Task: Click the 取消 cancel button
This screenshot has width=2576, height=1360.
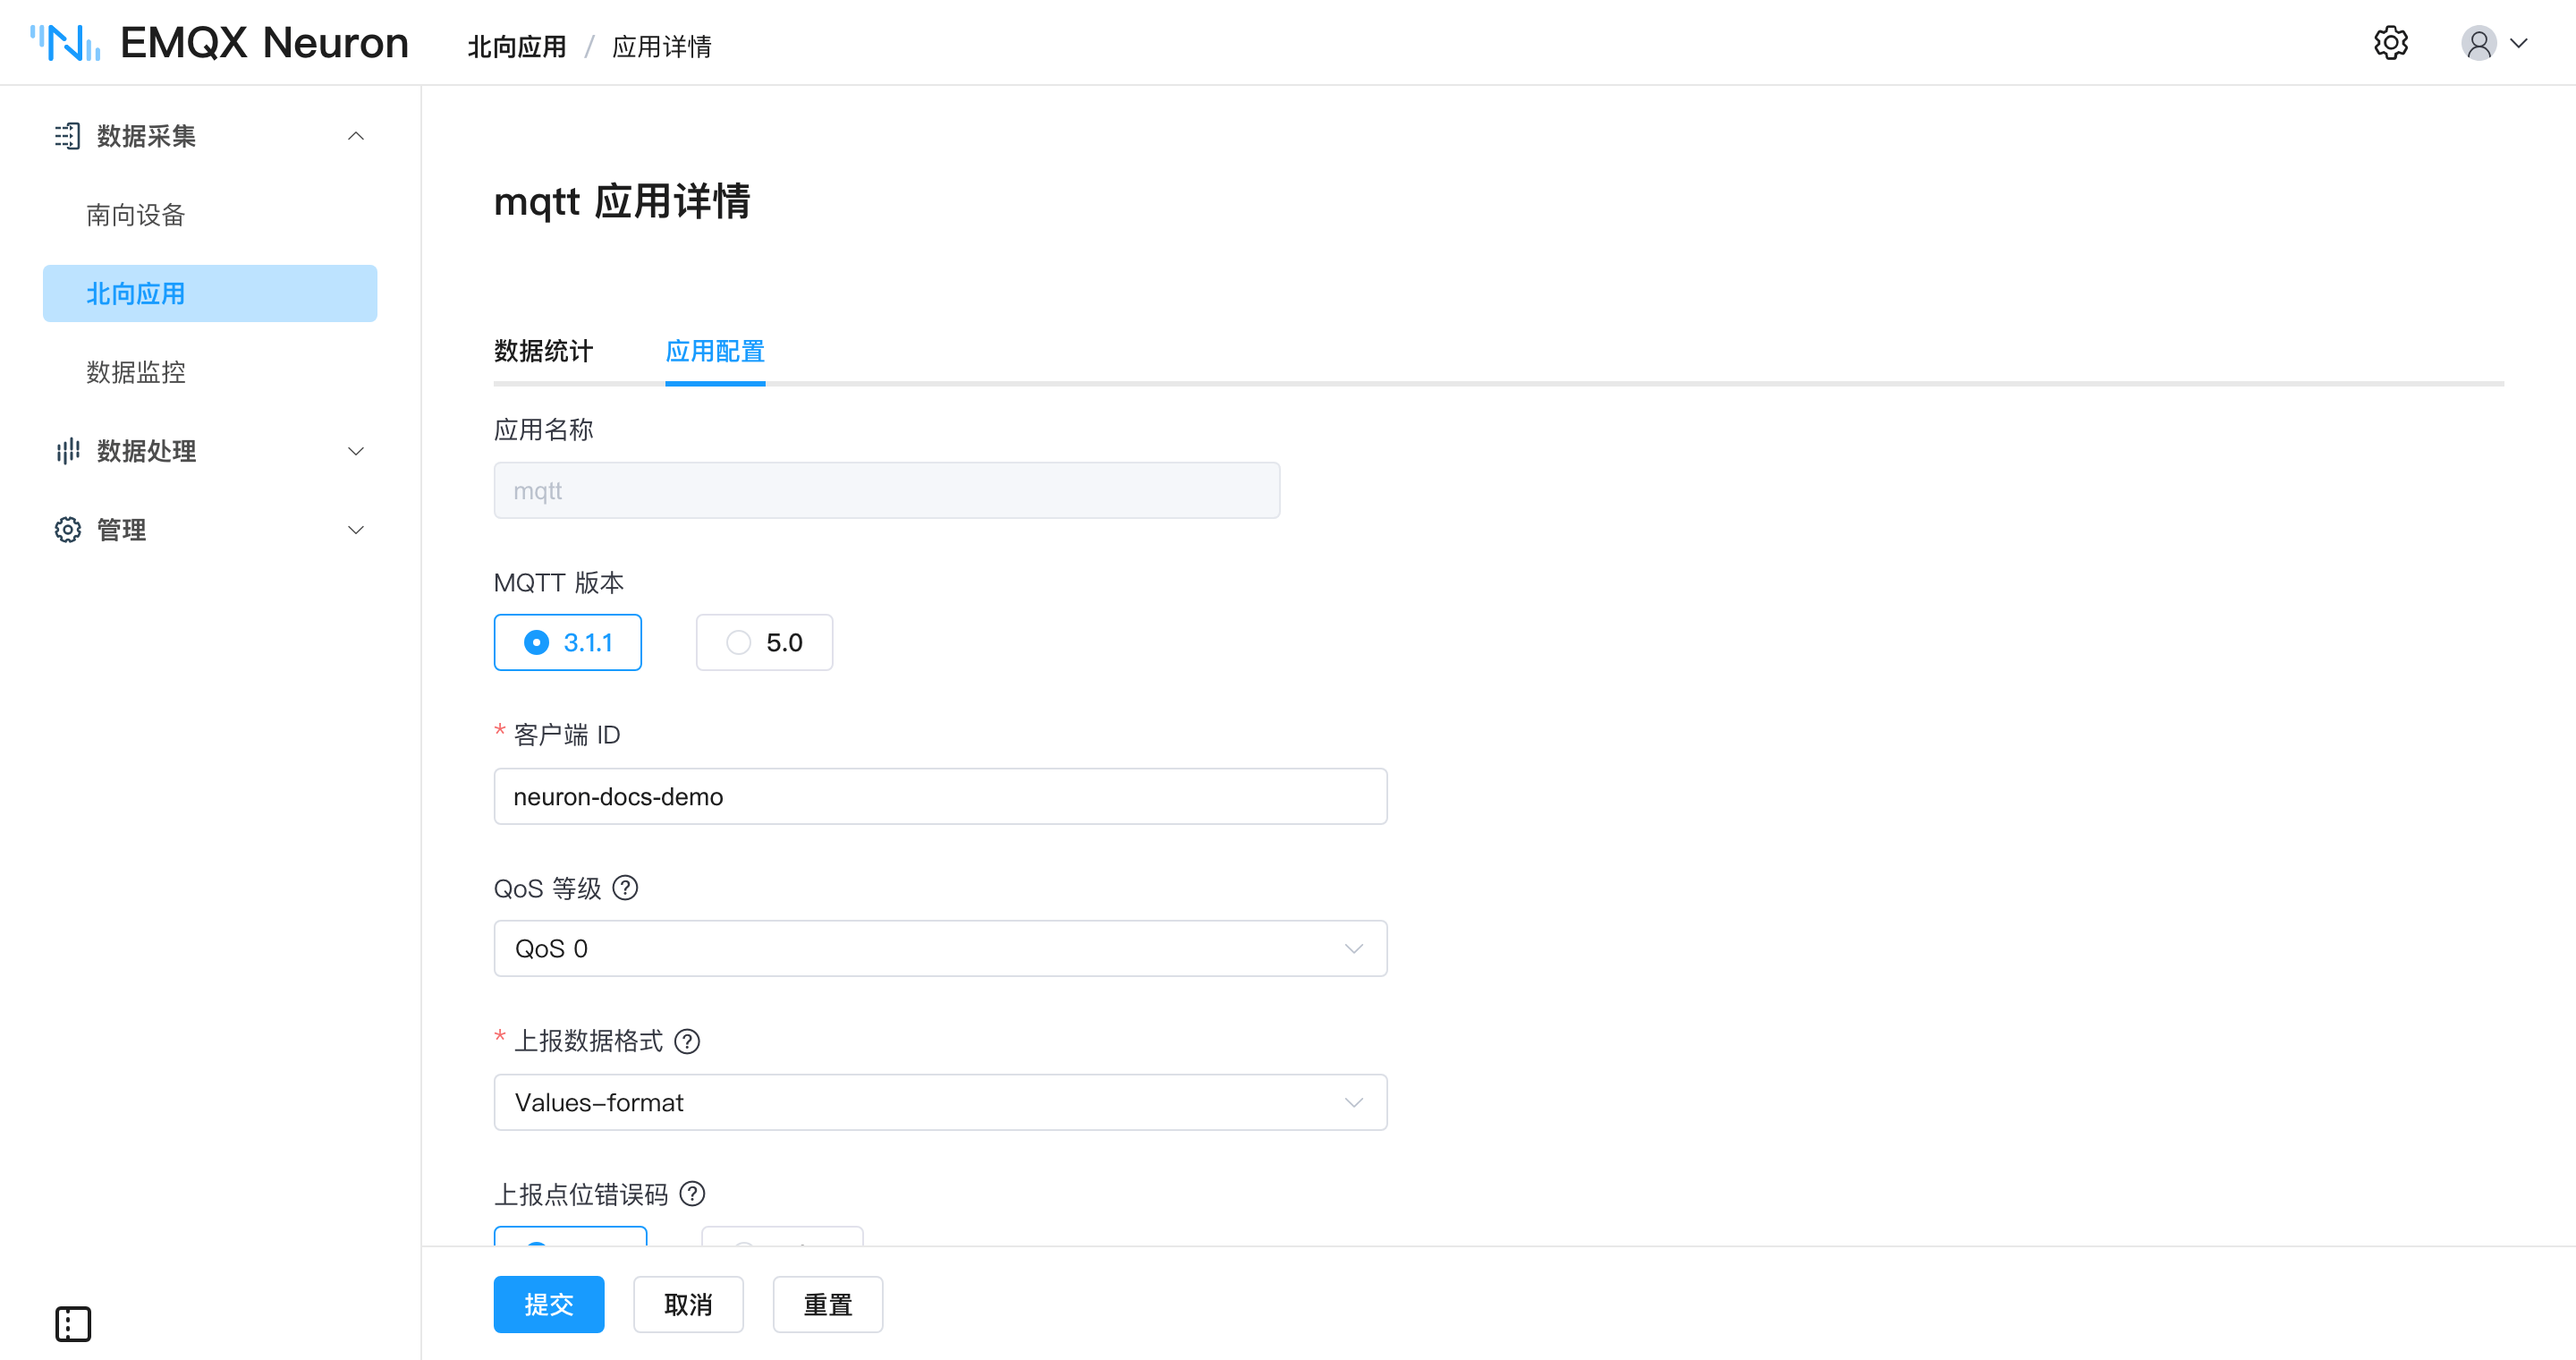Action: click(688, 1304)
